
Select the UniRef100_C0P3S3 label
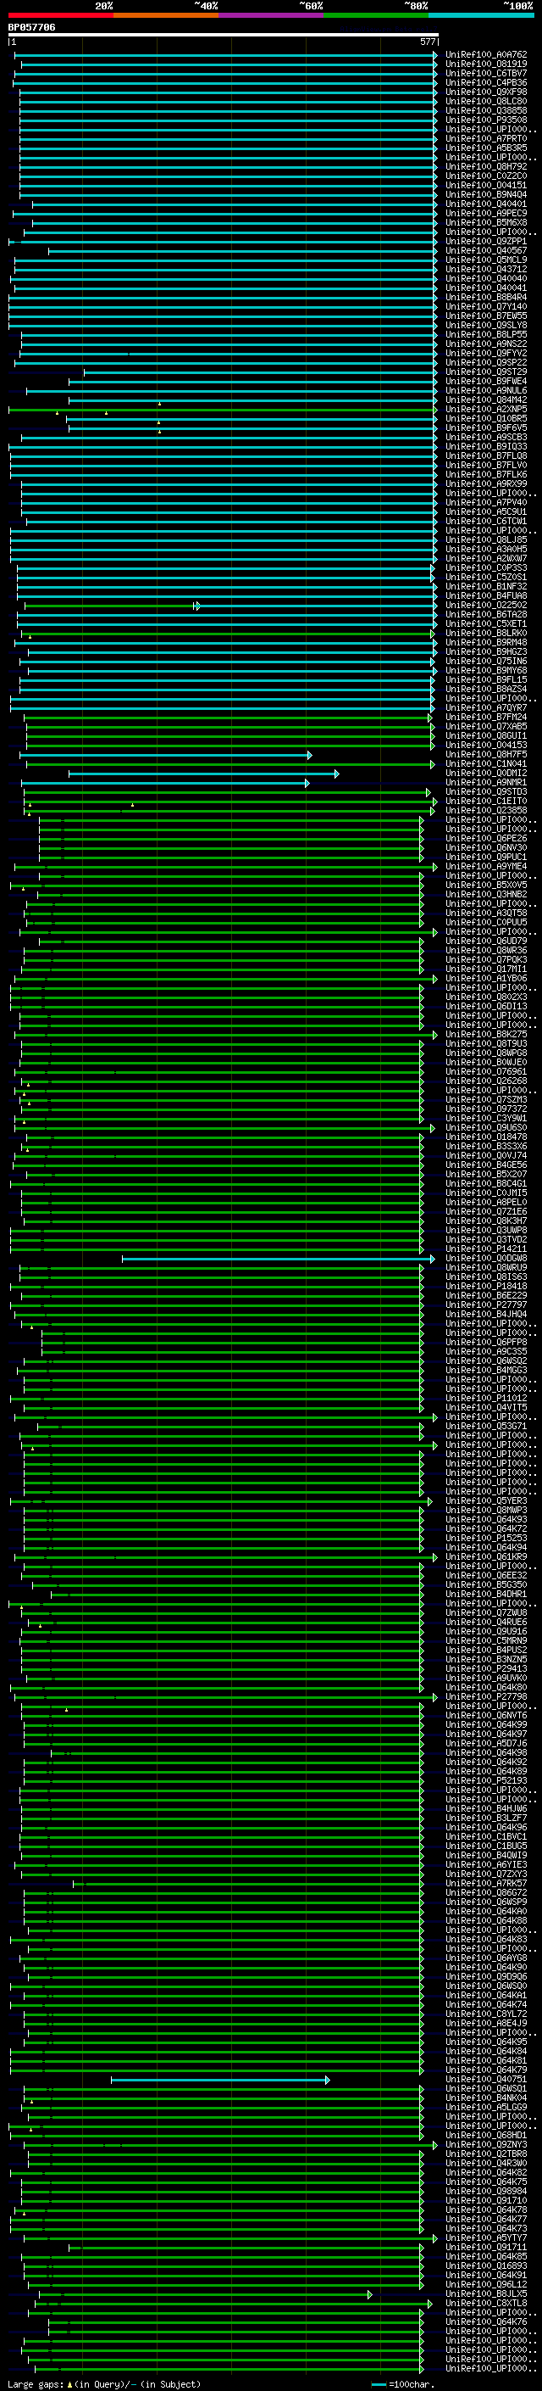[x=486, y=568]
